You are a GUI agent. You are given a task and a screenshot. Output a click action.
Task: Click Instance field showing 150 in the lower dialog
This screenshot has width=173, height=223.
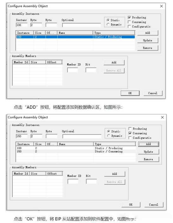pyautogui.click(x=22, y=136)
